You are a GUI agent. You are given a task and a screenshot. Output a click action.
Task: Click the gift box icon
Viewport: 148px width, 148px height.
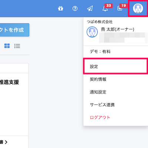pos(61,9)
